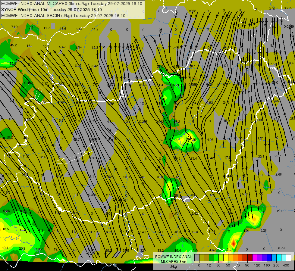Click the map value '60.2'
The image size is (295, 271).
coord(109,232)
